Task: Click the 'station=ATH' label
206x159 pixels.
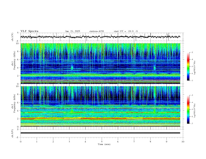Action: point(96,31)
